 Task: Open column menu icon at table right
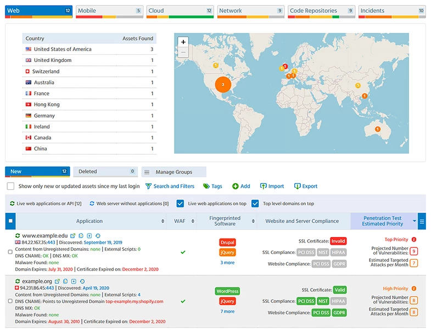(x=422, y=222)
